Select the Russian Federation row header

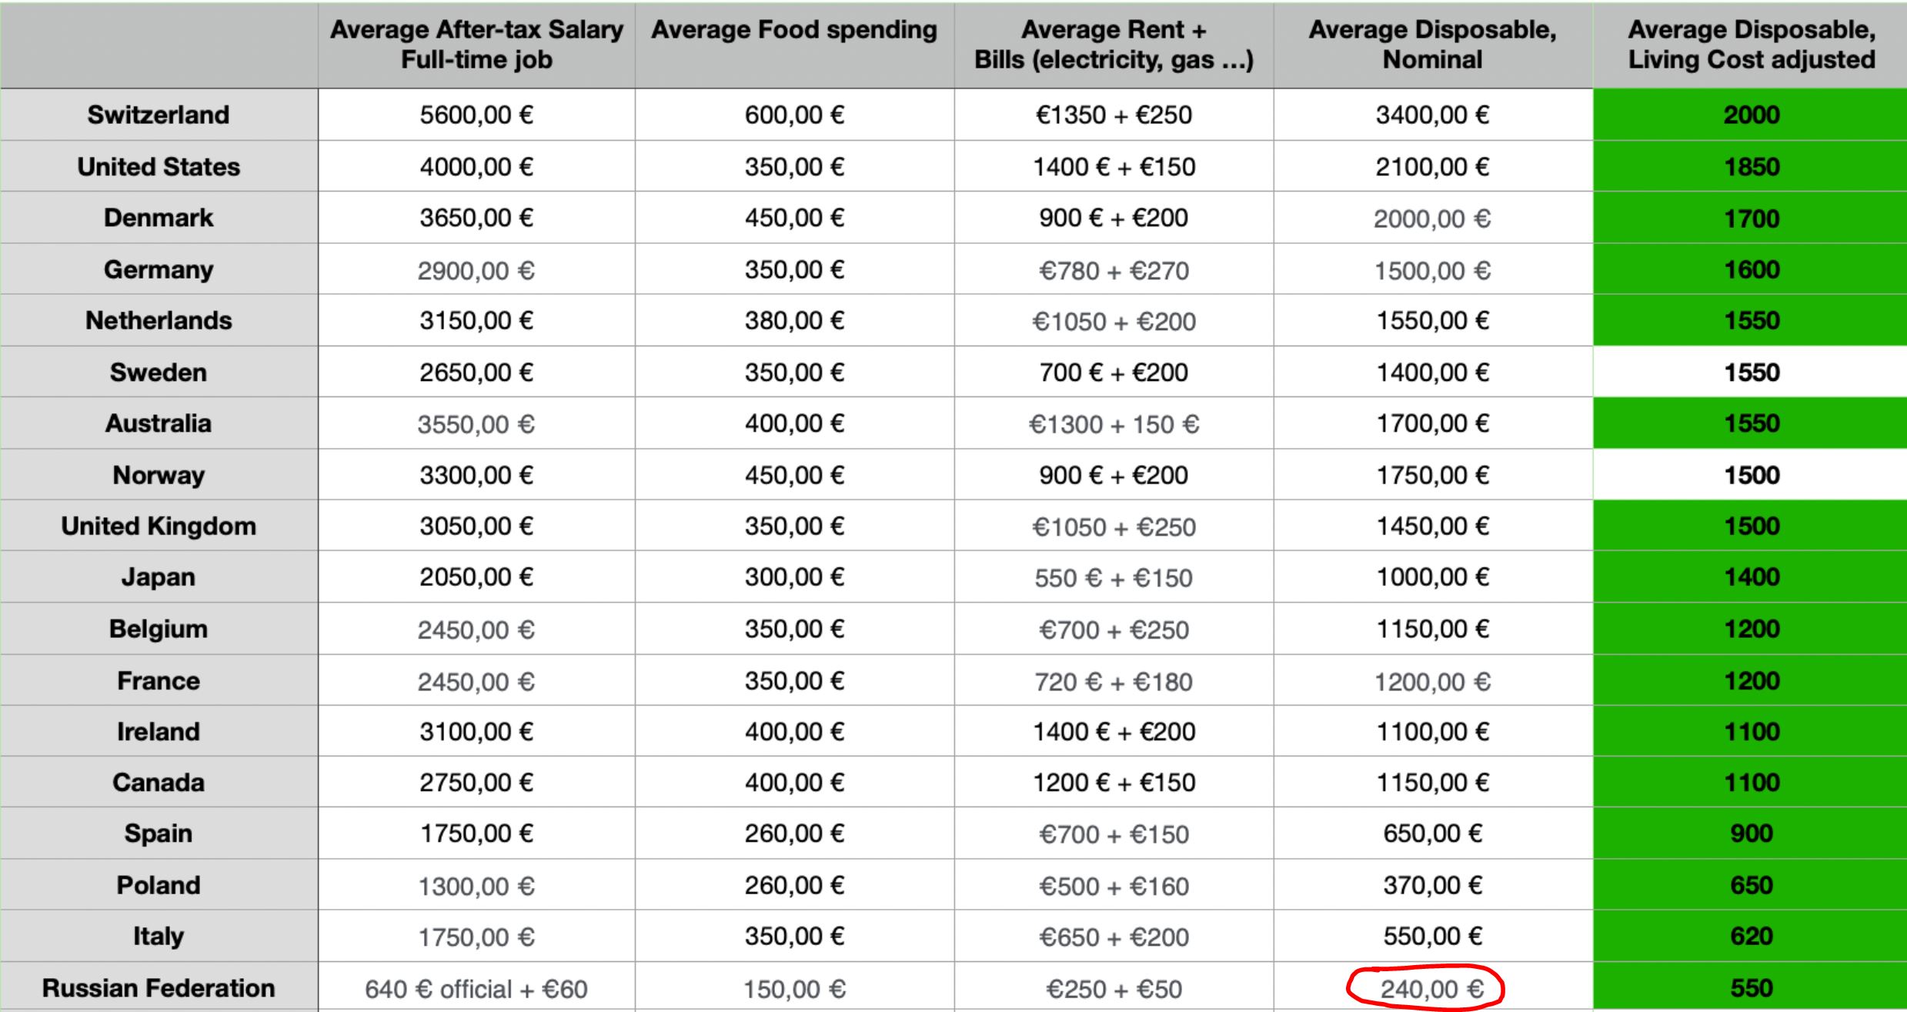[159, 987]
